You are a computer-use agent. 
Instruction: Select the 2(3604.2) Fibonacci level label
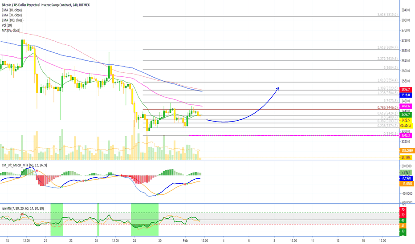(391, 67)
